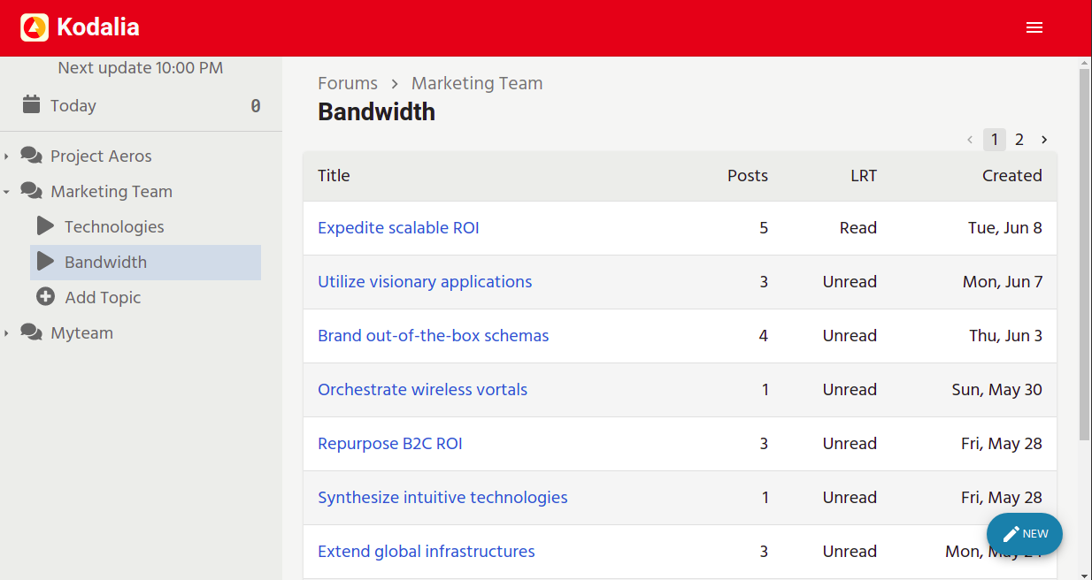Go to page 2 of topics
This screenshot has height=580, width=1092.
coord(1019,140)
